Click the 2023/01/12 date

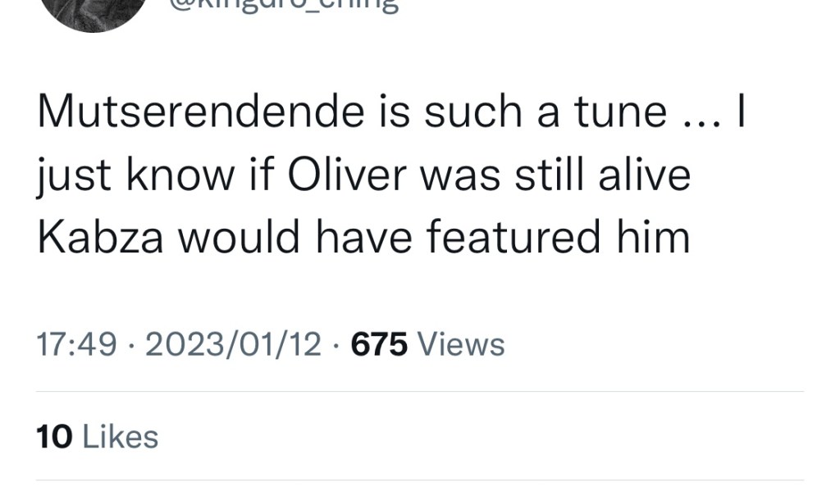coord(233,345)
